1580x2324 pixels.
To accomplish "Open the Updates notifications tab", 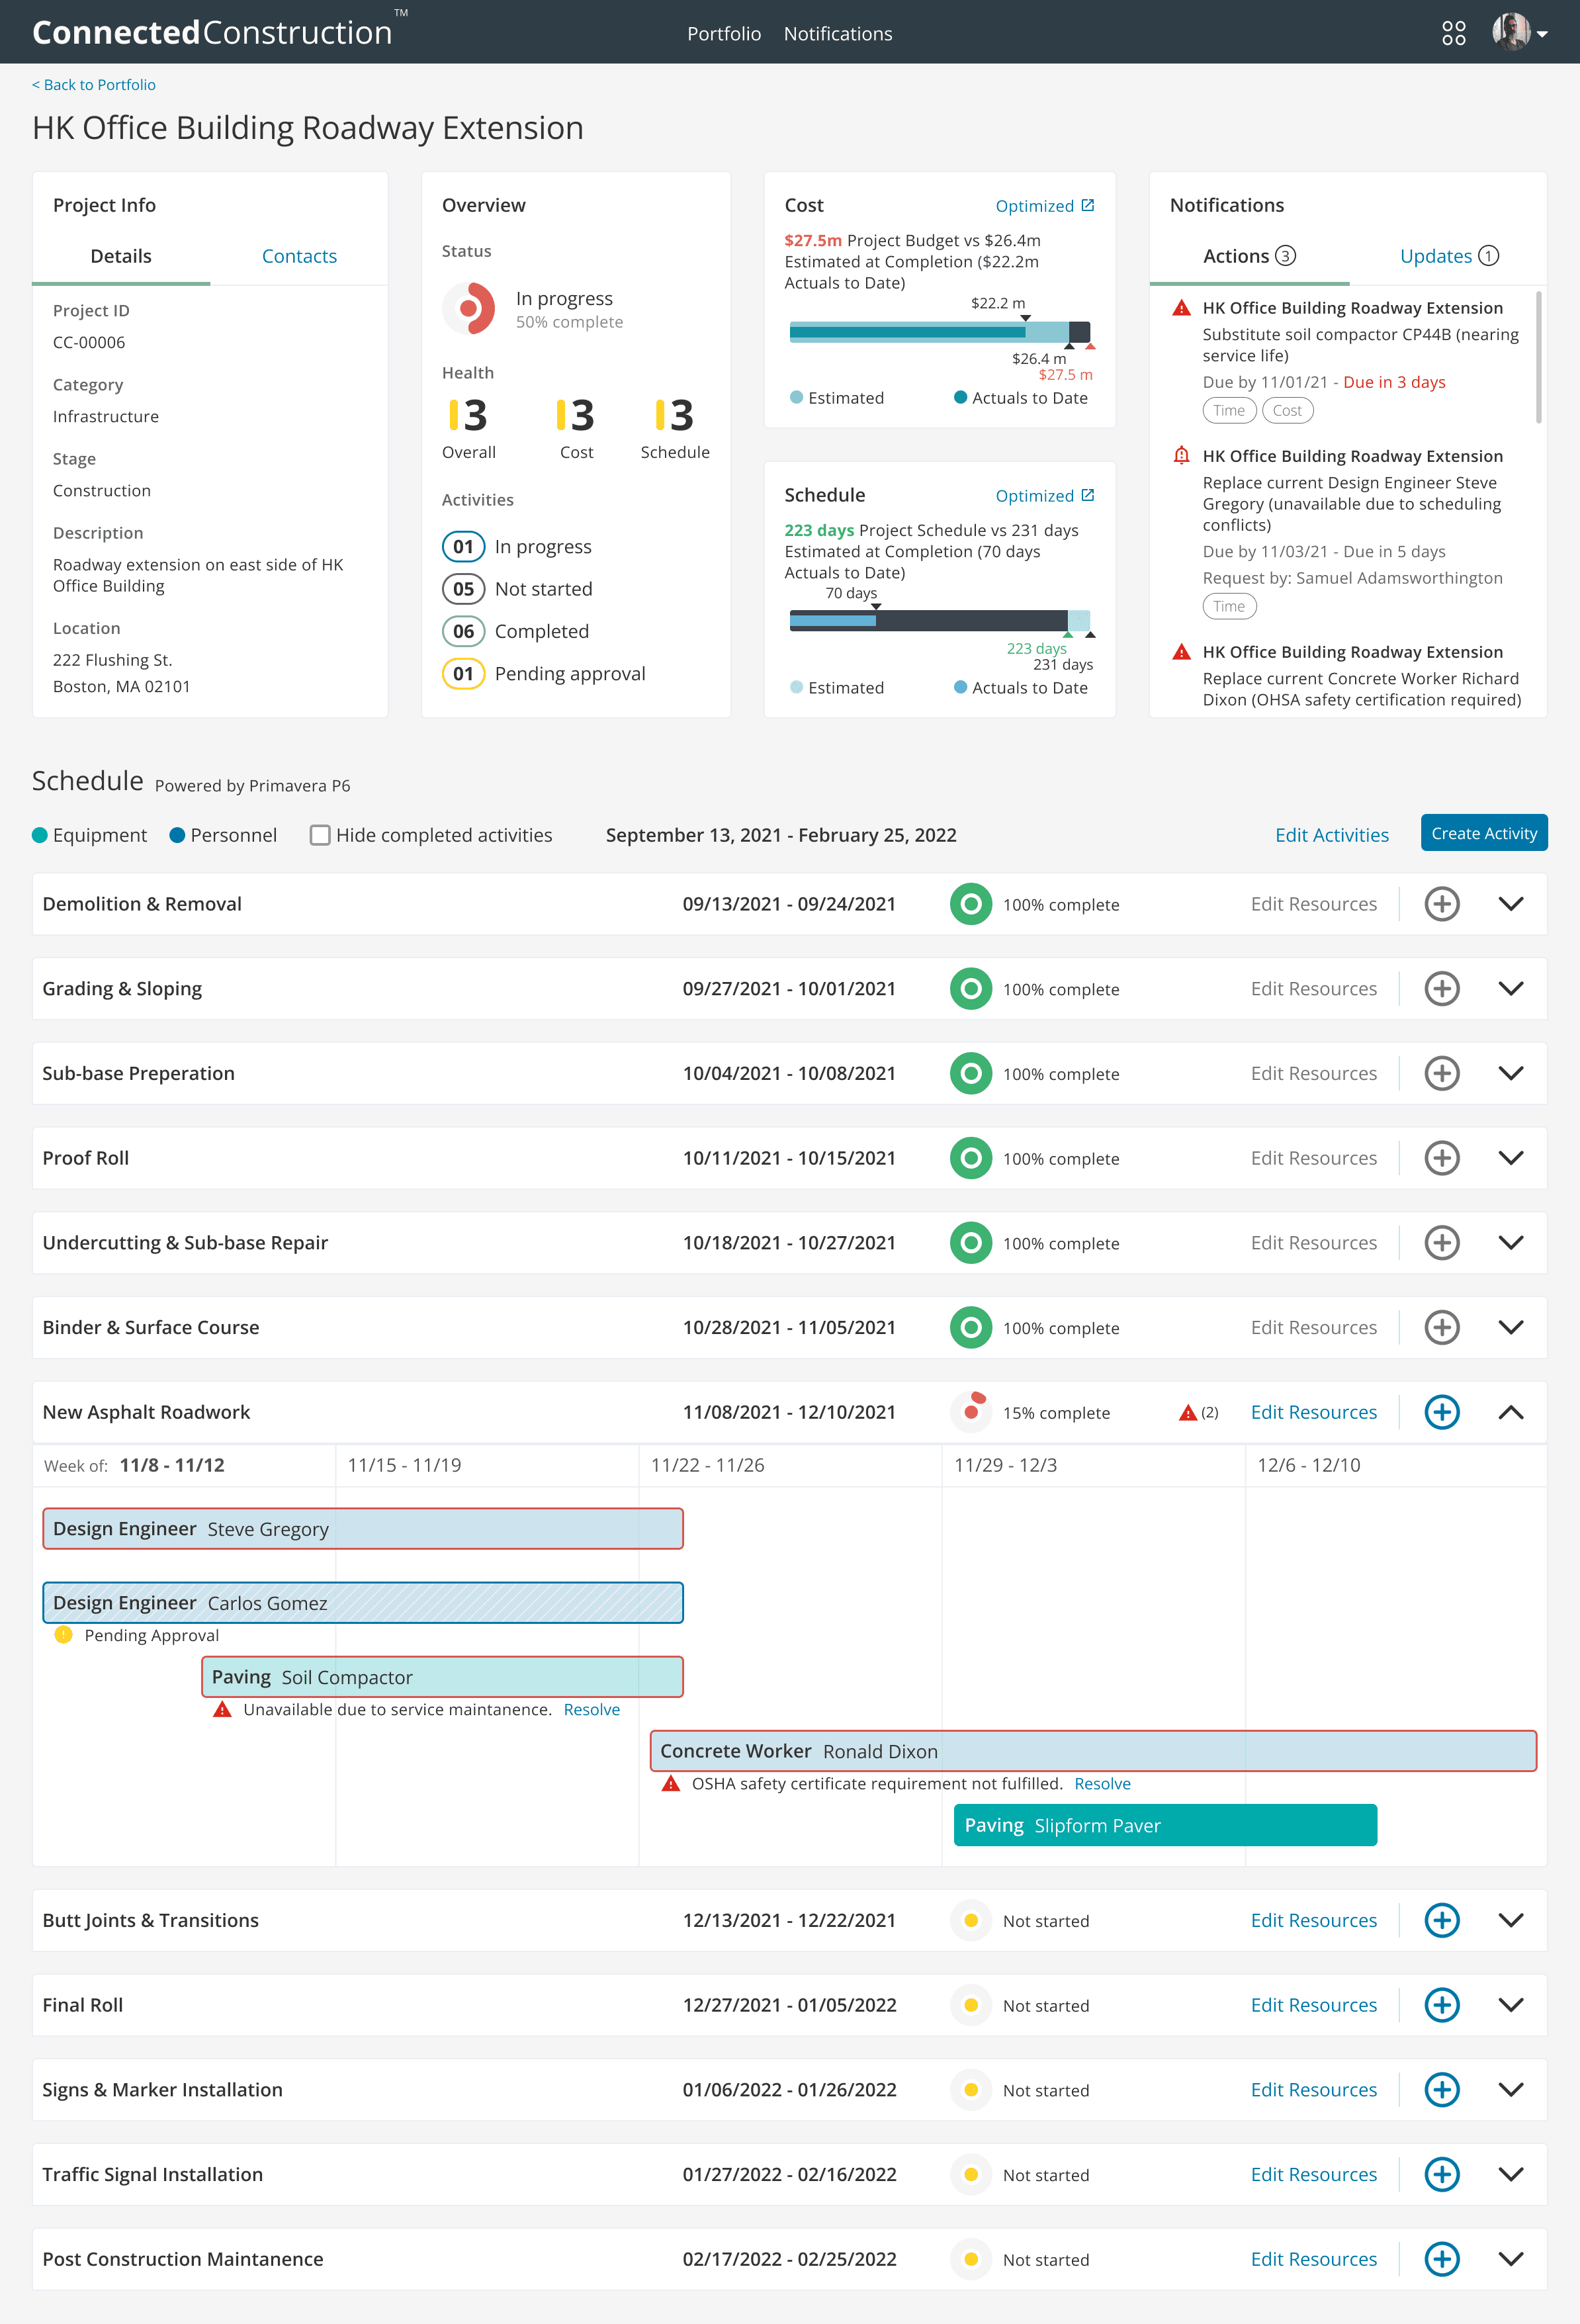I will (x=1448, y=256).
